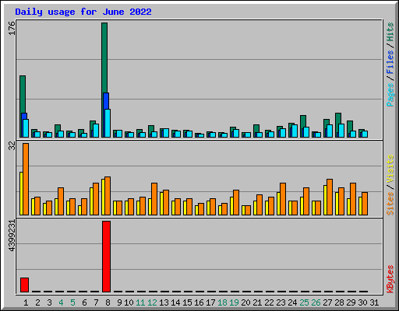
Task: Click day 31 on the x-axis
Action: pyautogui.click(x=374, y=302)
